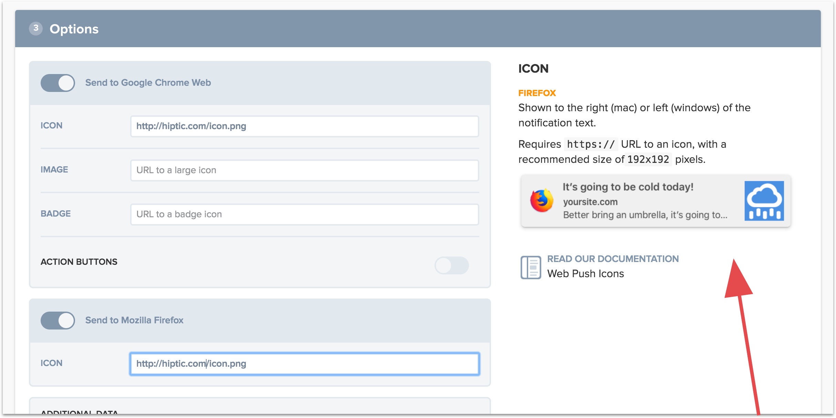Open Web Push Icons documentation text
836x418 pixels.
[585, 274]
